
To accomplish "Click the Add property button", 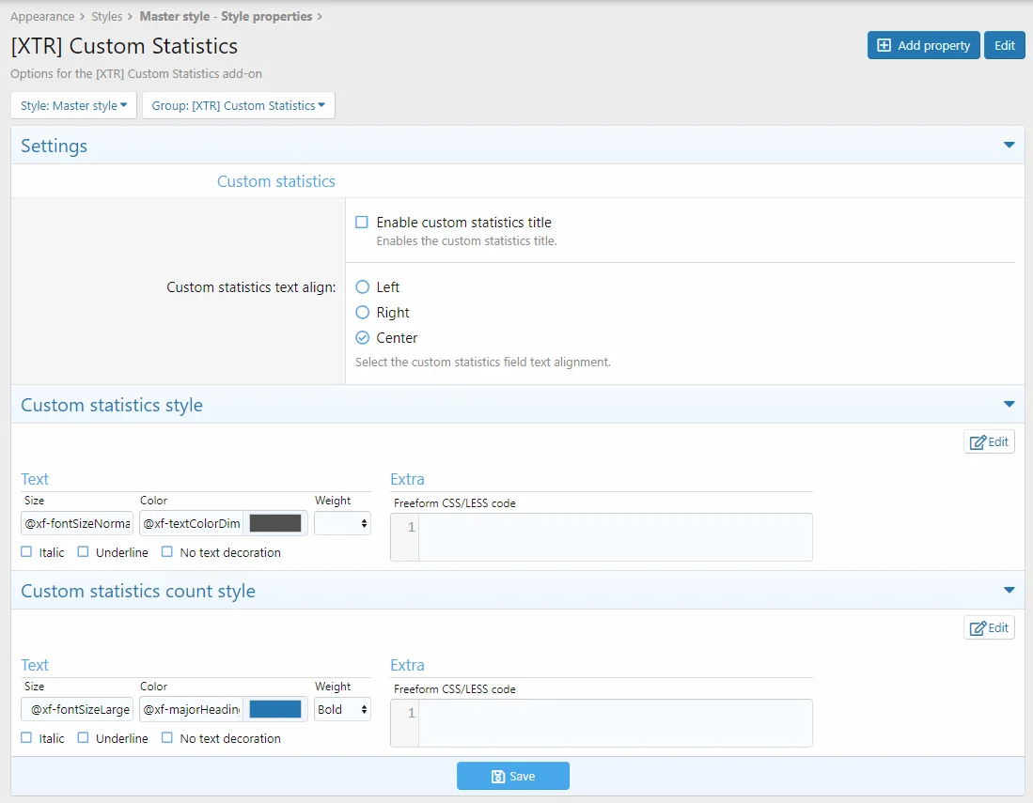I will (x=923, y=45).
